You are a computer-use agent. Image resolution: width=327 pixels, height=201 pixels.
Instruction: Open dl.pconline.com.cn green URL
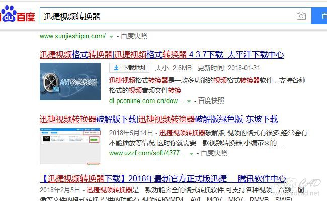[146, 101]
